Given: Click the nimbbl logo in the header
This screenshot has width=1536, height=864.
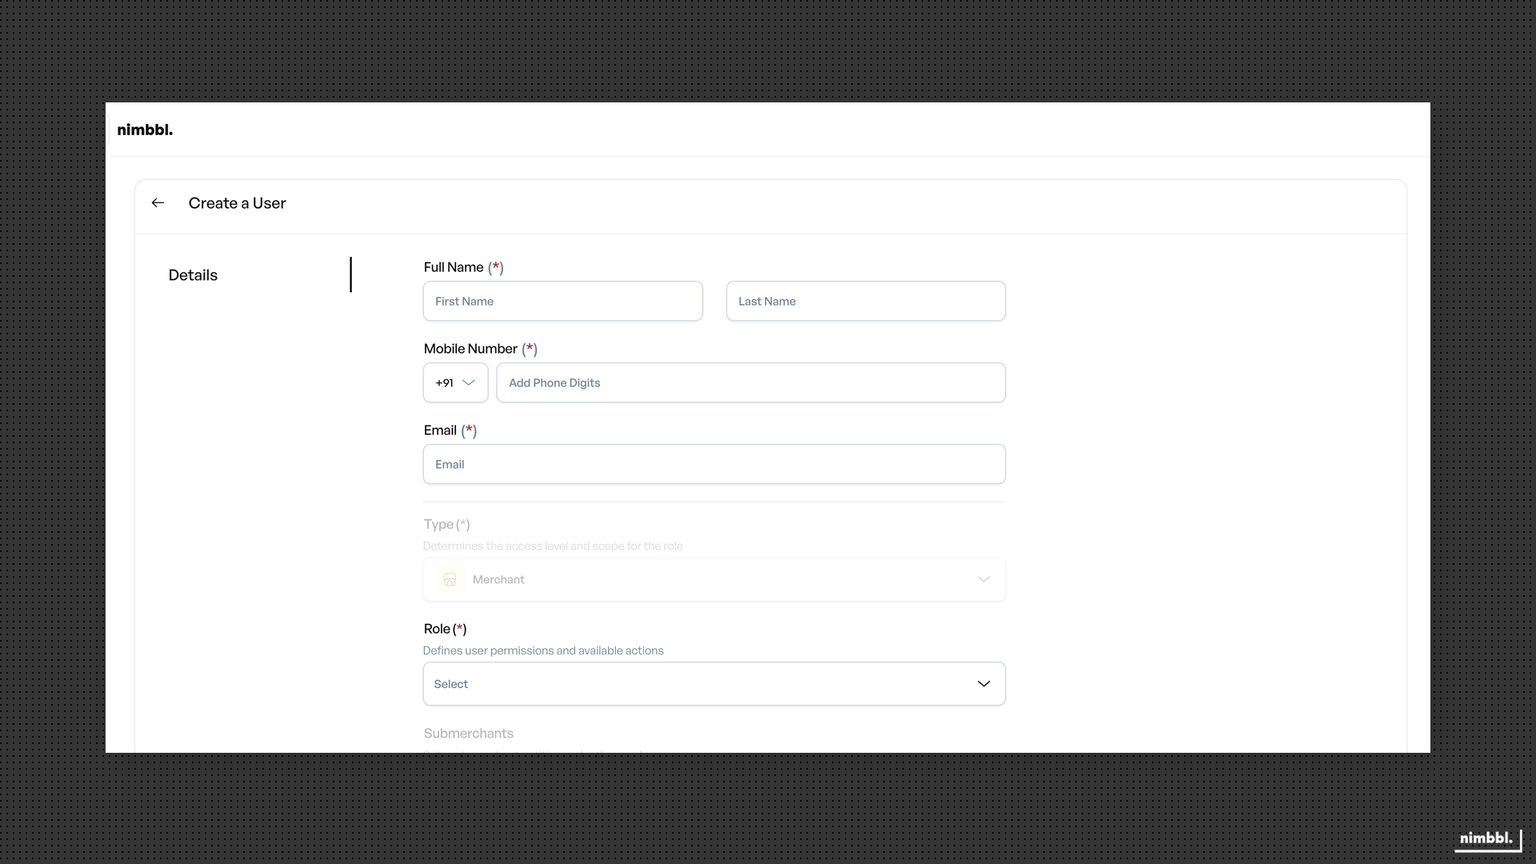Looking at the screenshot, I should click(145, 130).
